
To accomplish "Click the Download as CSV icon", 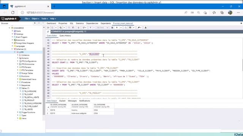I will point(145,28).
